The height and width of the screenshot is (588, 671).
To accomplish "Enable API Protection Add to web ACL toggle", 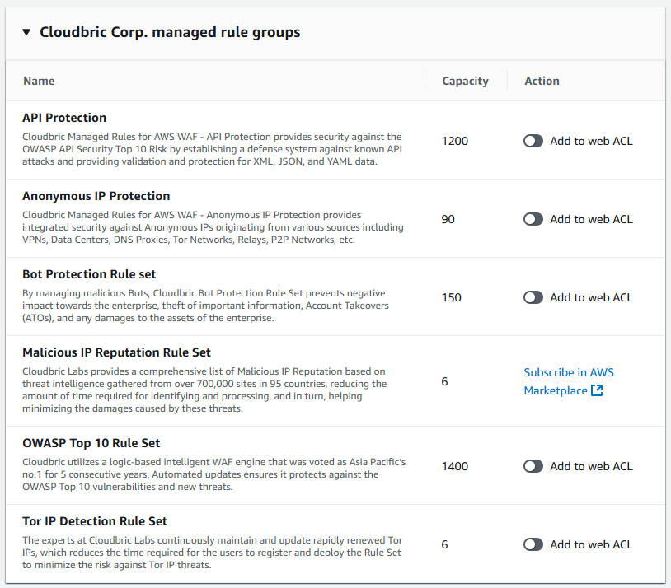I will pos(533,141).
